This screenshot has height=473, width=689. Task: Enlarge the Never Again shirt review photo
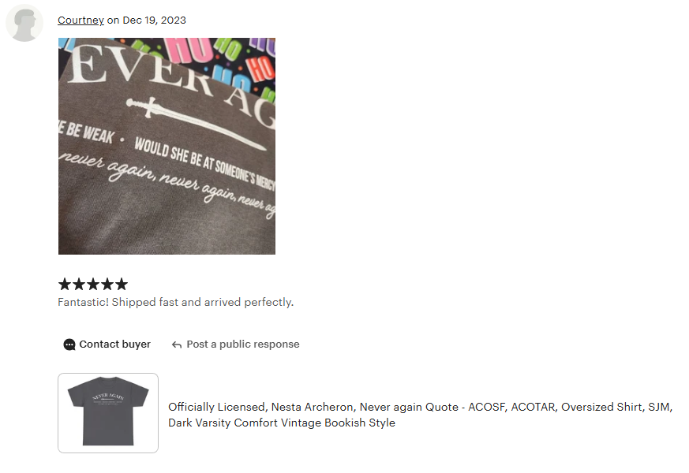click(x=167, y=146)
